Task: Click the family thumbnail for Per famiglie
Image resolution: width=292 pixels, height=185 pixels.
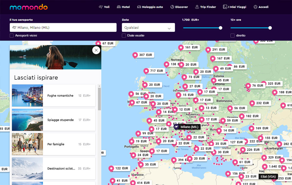Action: [x=27, y=144]
